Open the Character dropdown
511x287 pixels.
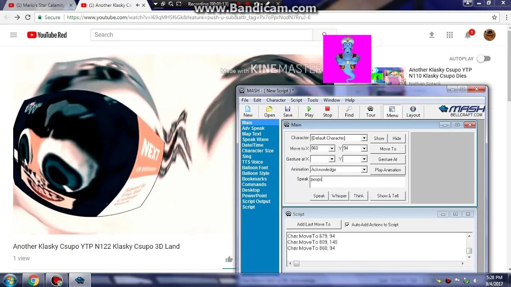[x=364, y=138]
